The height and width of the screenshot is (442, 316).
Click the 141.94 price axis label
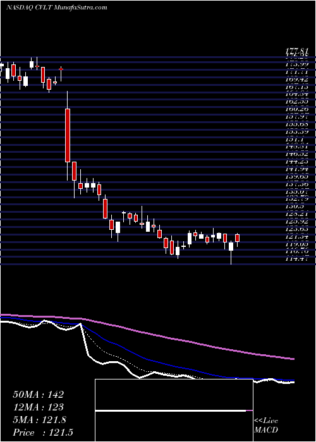[297, 169]
